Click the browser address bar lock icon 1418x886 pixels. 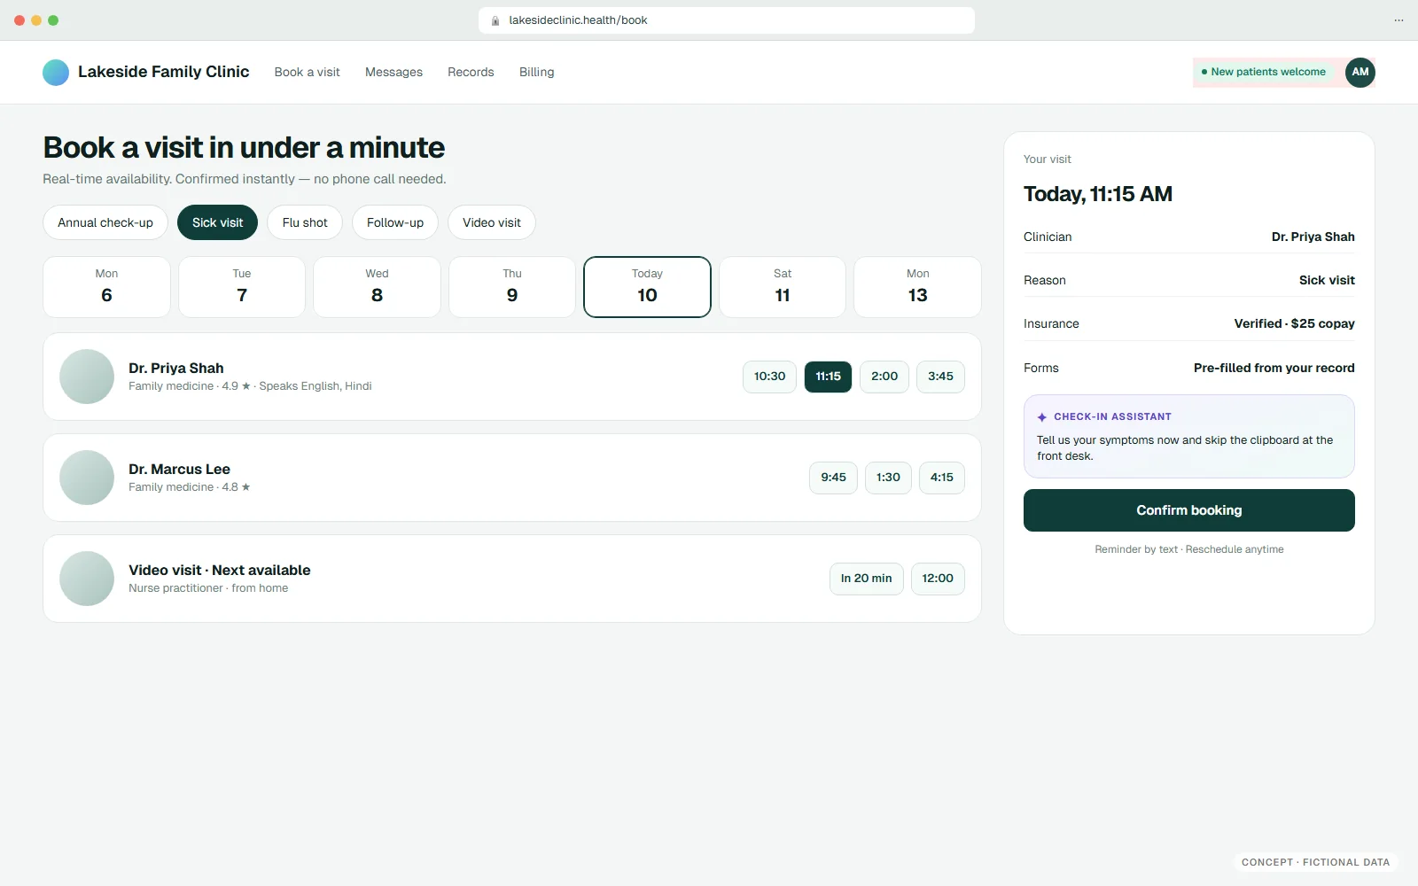pyautogui.click(x=495, y=20)
